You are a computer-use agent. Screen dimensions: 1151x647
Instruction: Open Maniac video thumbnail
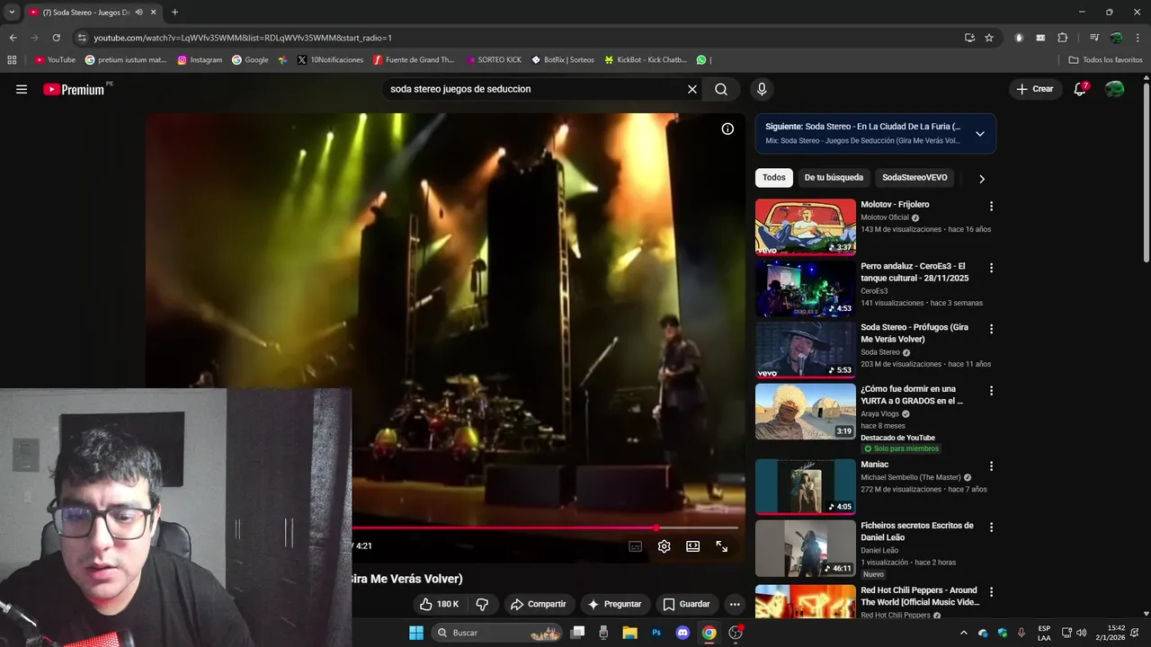[806, 487]
